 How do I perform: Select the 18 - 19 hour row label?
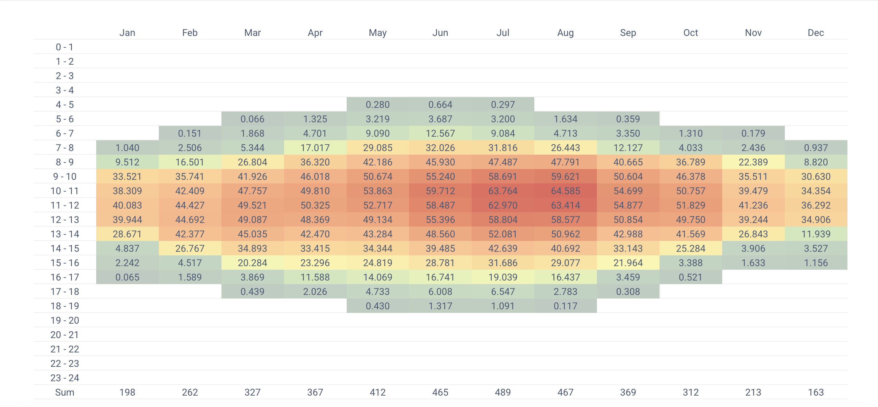65,306
